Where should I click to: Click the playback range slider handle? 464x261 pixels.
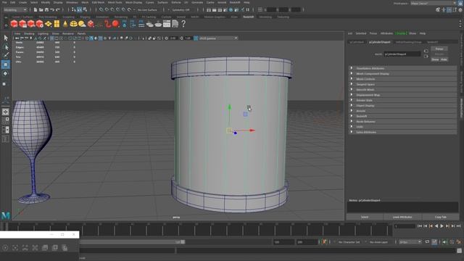(183, 241)
